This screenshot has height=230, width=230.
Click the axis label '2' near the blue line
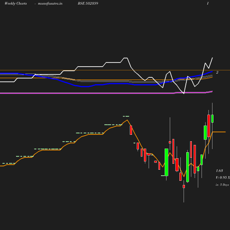click(217, 72)
